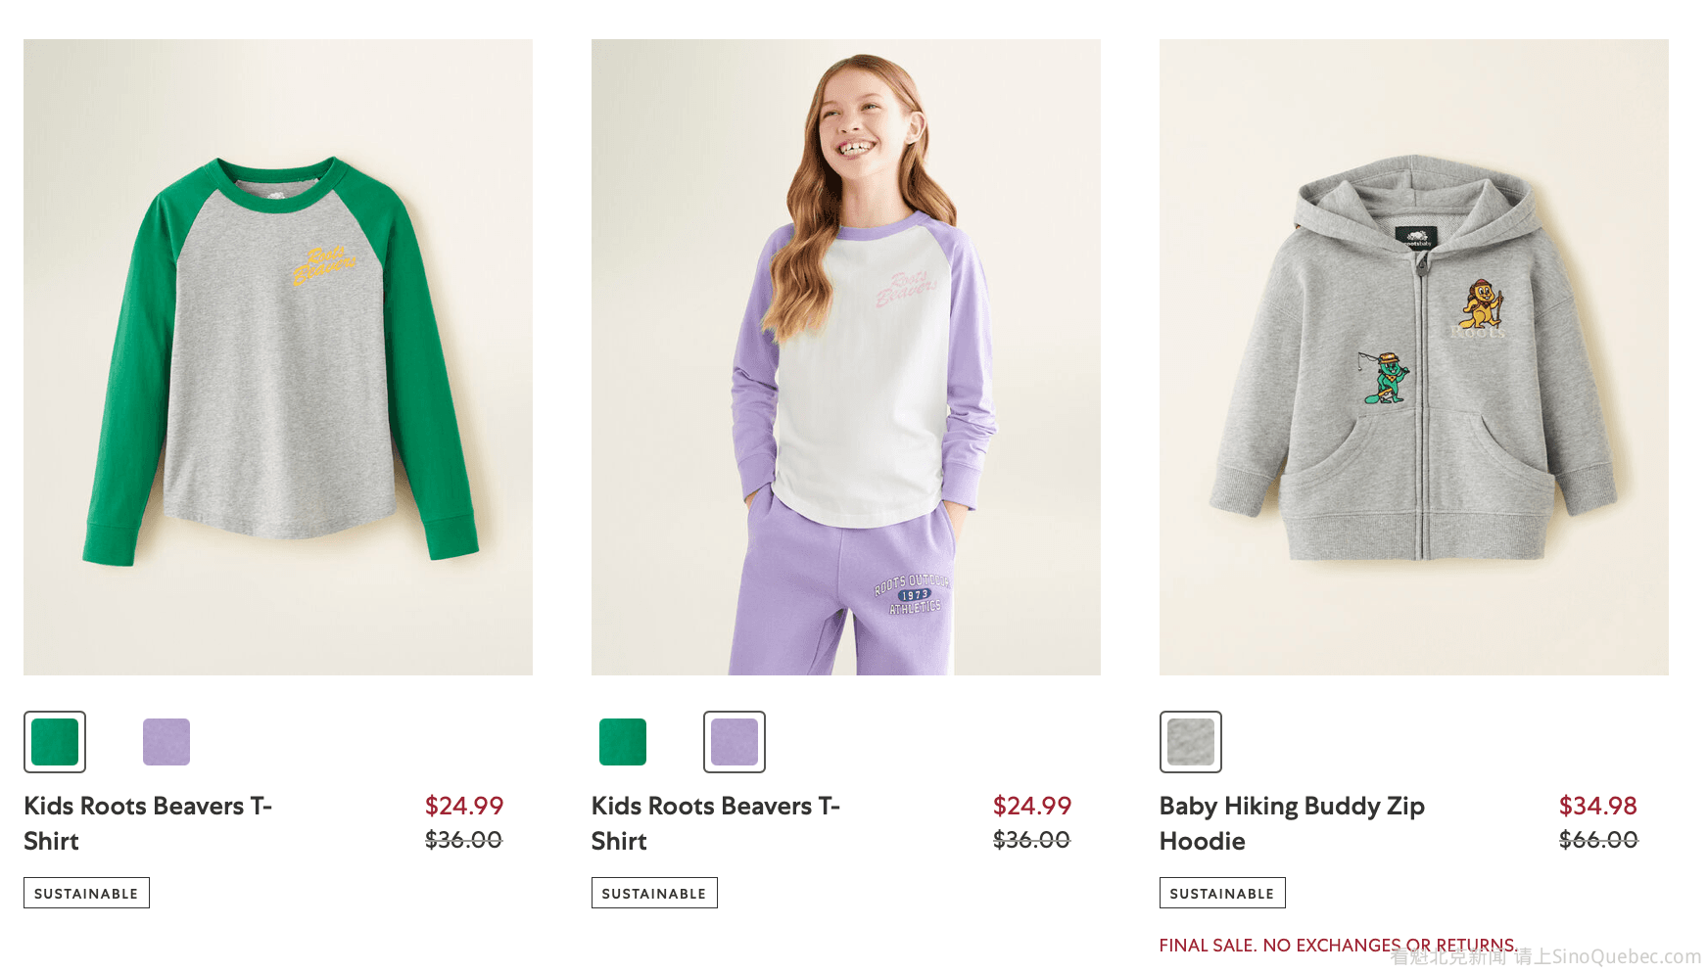Open the green-sleeved Kids Roots Beavers T-Shirt image
The image size is (1708, 973).
(x=278, y=357)
